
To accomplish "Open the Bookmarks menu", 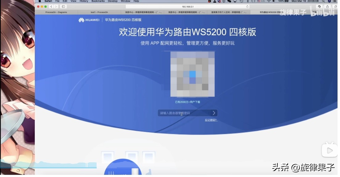I will [x=98, y=1].
